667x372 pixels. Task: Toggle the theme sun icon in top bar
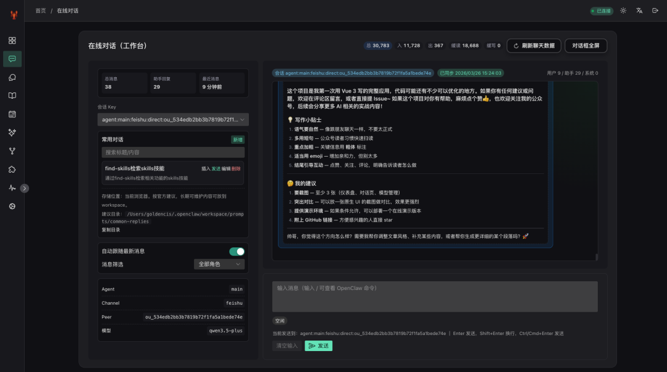click(623, 10)
